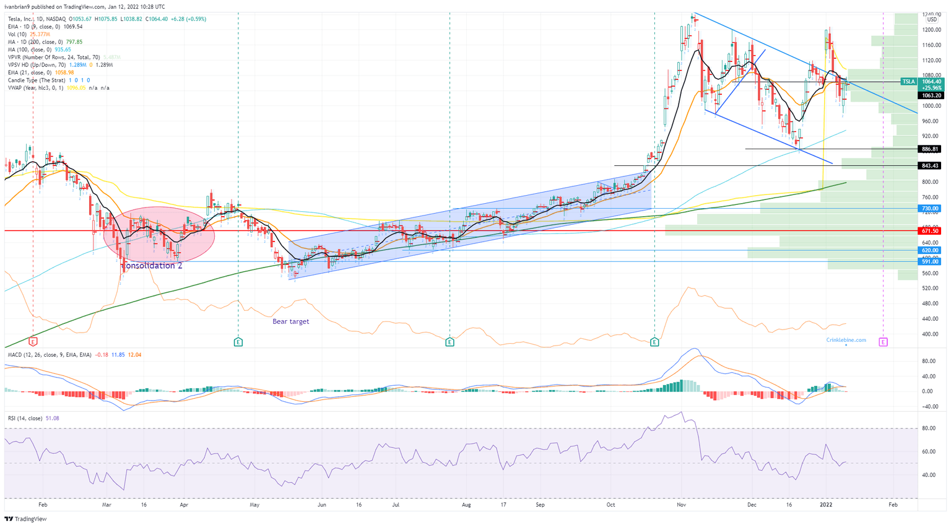Image resolution: width=951 pixels, height=527 pixels.
Task: Open the Crinklebine.com link on chart
Action: coord(846,340)
